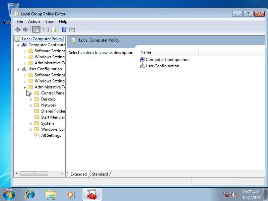Click User Configuration icon in the Name list
This screenshot has height=201, width=268.
click(x=142, y=66)
